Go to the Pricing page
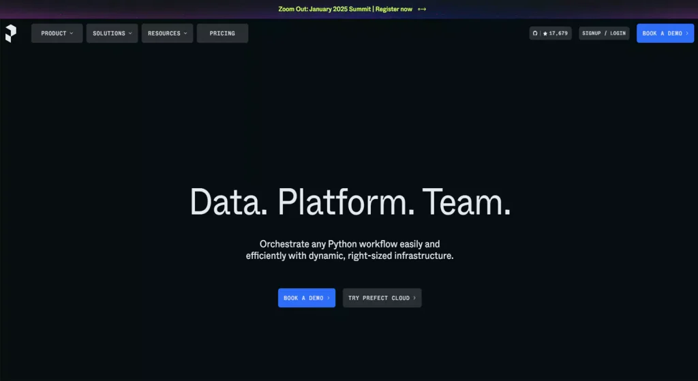Screen dimensions: 698x381 (222, 33)
